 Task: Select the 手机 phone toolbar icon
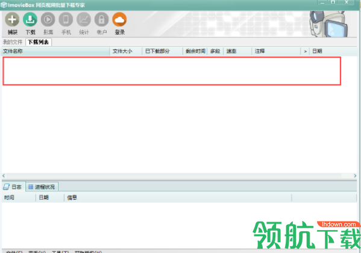pos(66,19)
